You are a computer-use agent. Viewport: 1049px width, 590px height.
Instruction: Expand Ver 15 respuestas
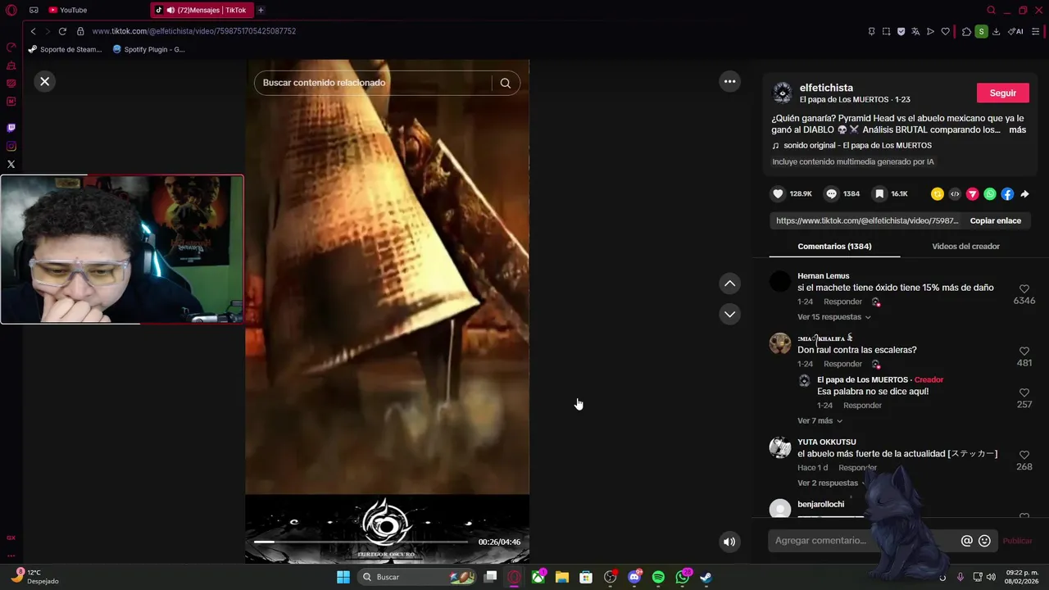pyautogui.click(x=833, y=317)
